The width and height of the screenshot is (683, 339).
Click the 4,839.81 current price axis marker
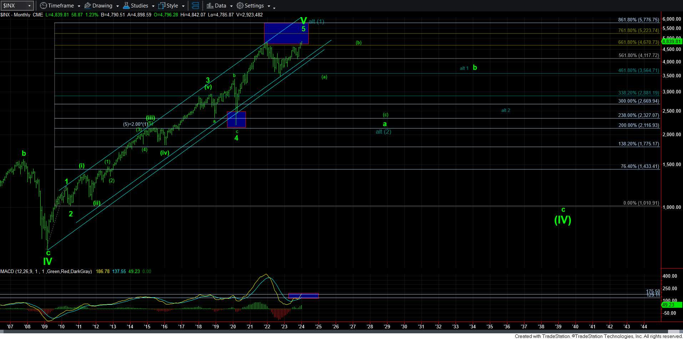tap(671, 41)
